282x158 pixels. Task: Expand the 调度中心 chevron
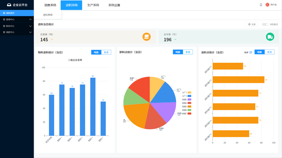30,32
